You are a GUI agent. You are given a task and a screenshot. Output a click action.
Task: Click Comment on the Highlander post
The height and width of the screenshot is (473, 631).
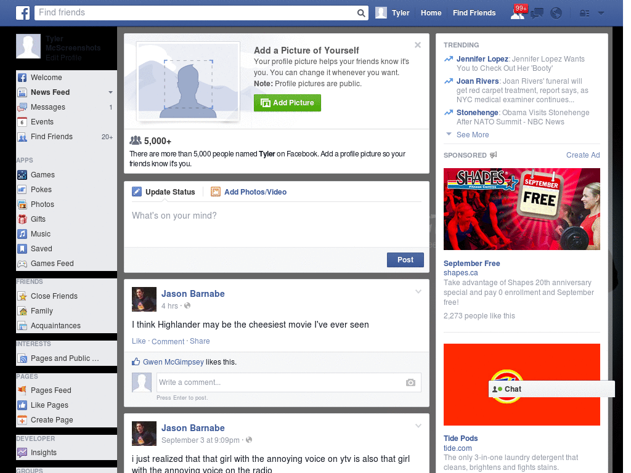click(x=168, y=341)
